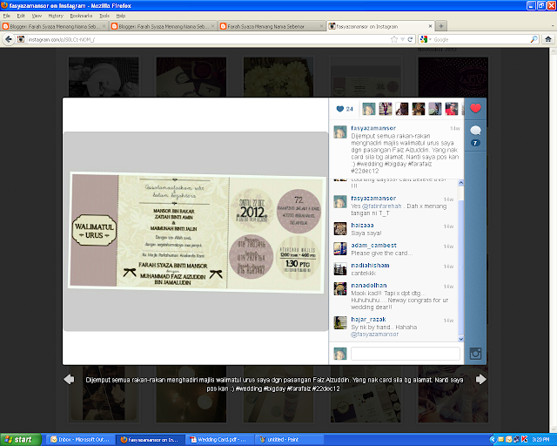Click @fatinfarehah mention link
Viewport: 557px width, 446px height.
pos(381,206)
